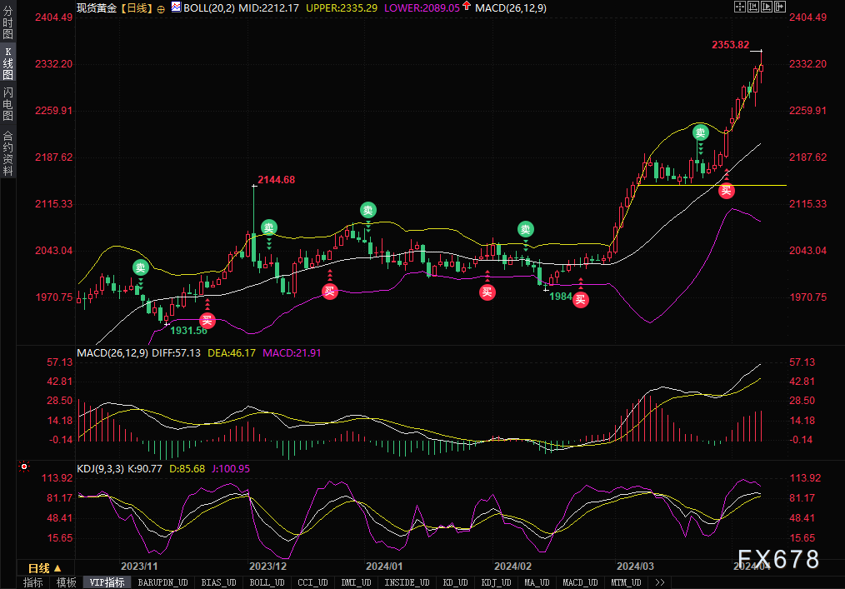Click the red 买 marker near yellow horizontal line
The height and width of the screenshot is (589, 845).
pyautogui.click(x=727, y=190)
